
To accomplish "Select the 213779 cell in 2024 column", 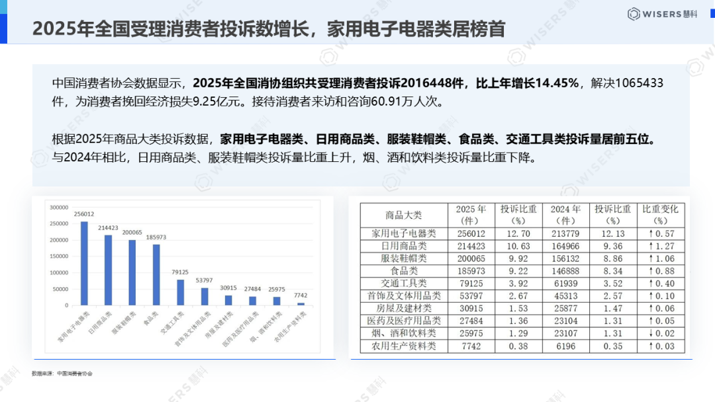I will (565, 233).
